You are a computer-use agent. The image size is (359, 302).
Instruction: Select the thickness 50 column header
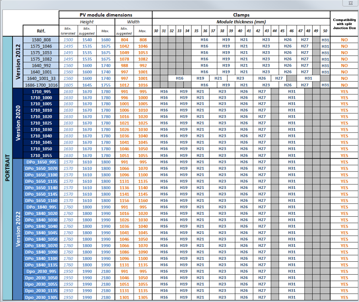tap(325, 31)
